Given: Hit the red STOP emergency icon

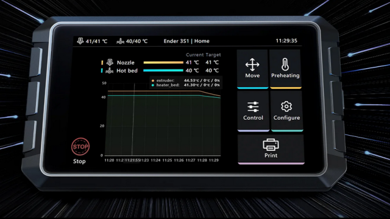Looking at the screenshot, I should click(80, 147).
